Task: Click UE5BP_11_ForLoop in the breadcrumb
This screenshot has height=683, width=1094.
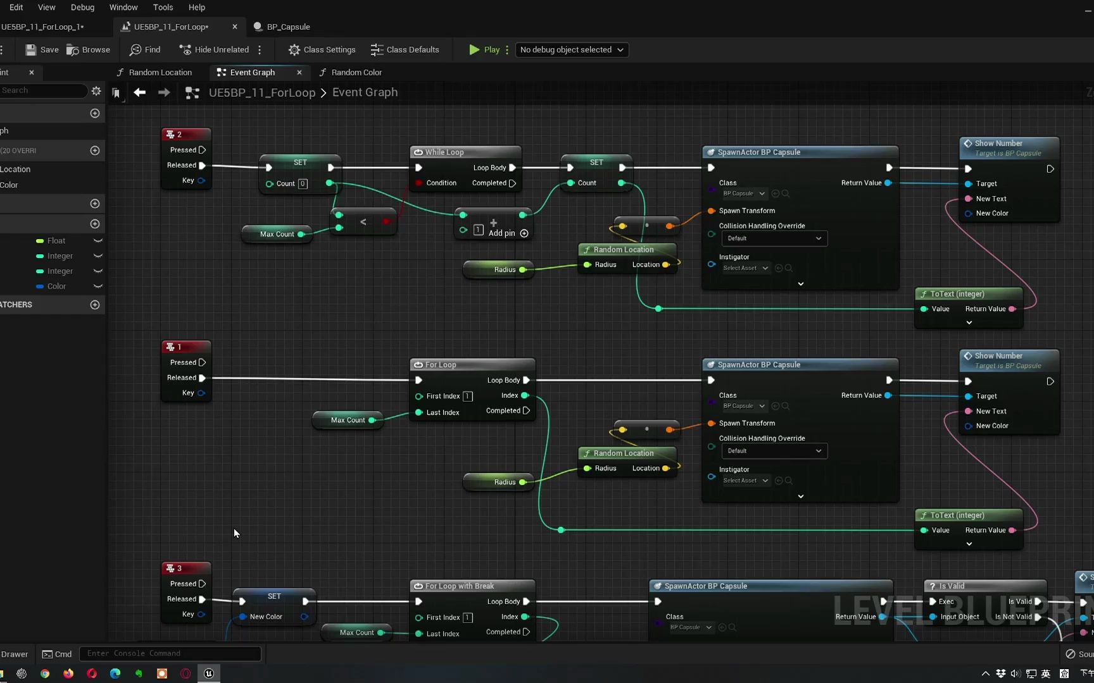Action: (x=261, y=93)
